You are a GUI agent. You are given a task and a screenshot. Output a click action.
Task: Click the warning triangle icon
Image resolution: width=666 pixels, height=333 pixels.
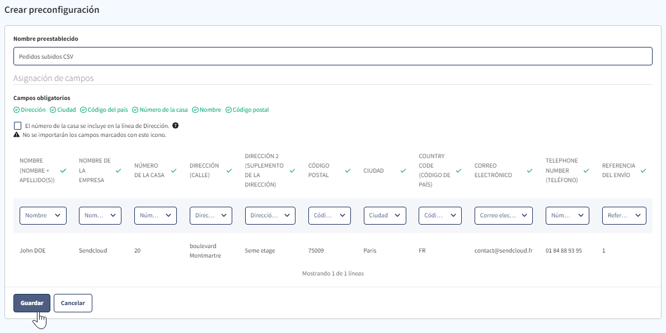coord(17,135)
